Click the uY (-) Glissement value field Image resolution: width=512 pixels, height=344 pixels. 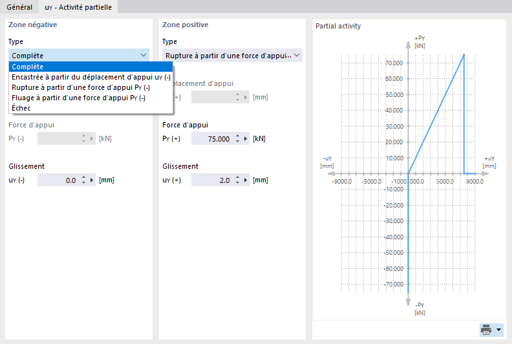pyautogui.click(x=58, y=180)
